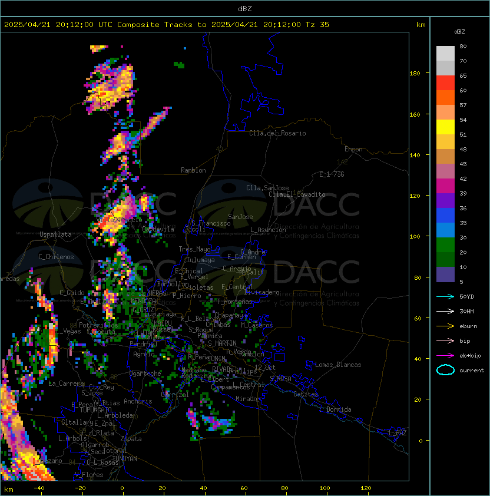The width and height of the screenshot is (490, 496).
Task: Click the Ugarteche map label
Action: click(x=145, y=373)
